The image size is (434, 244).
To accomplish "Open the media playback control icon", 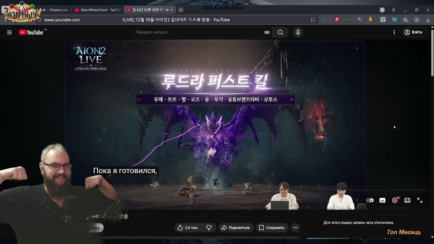I will pyautogui.click(x=406, y=20).
